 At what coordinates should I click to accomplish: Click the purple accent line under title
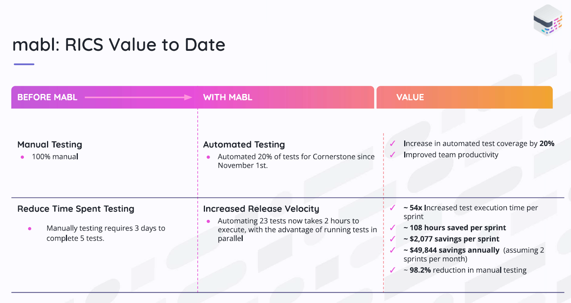click(x=24, y=64)
